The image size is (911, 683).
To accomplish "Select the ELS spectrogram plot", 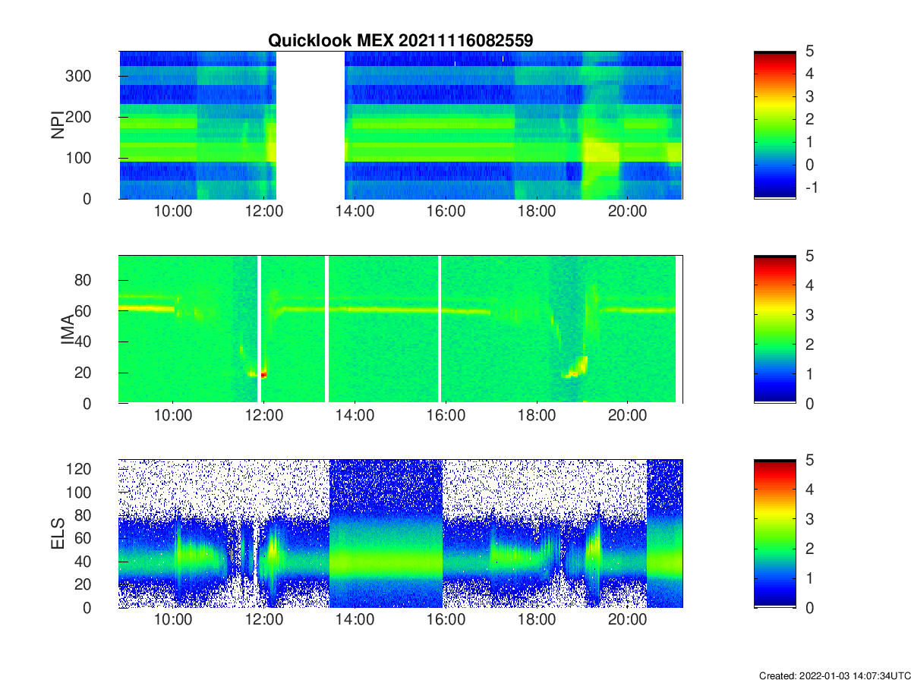I will tap(401, 533).
